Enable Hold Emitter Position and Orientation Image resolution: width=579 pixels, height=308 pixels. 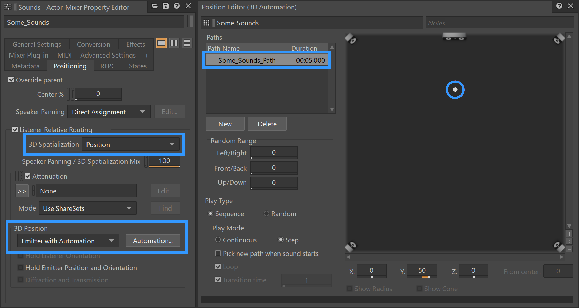point(21,267)
